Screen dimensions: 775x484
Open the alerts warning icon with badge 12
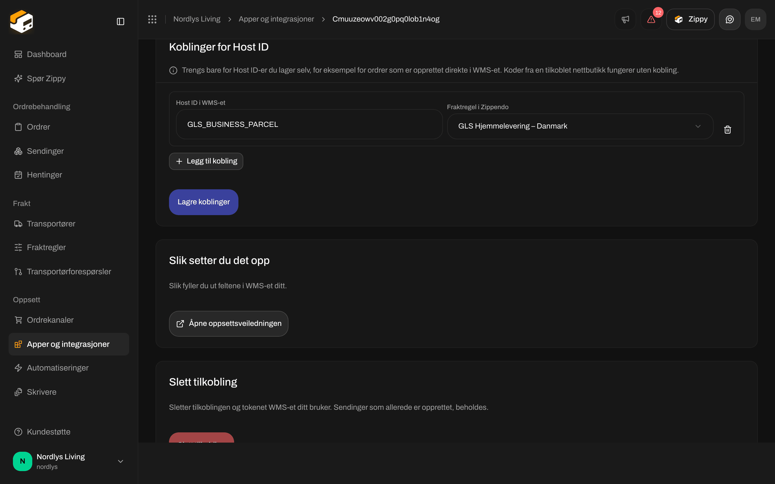(x=651, y=19)
